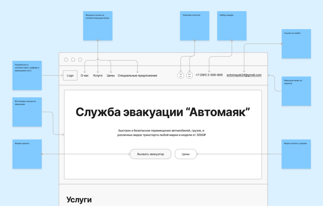Click the avtomayak24@gmail.com email link
The height and width of the screenshot is (206, 323).
pos(244,75)
